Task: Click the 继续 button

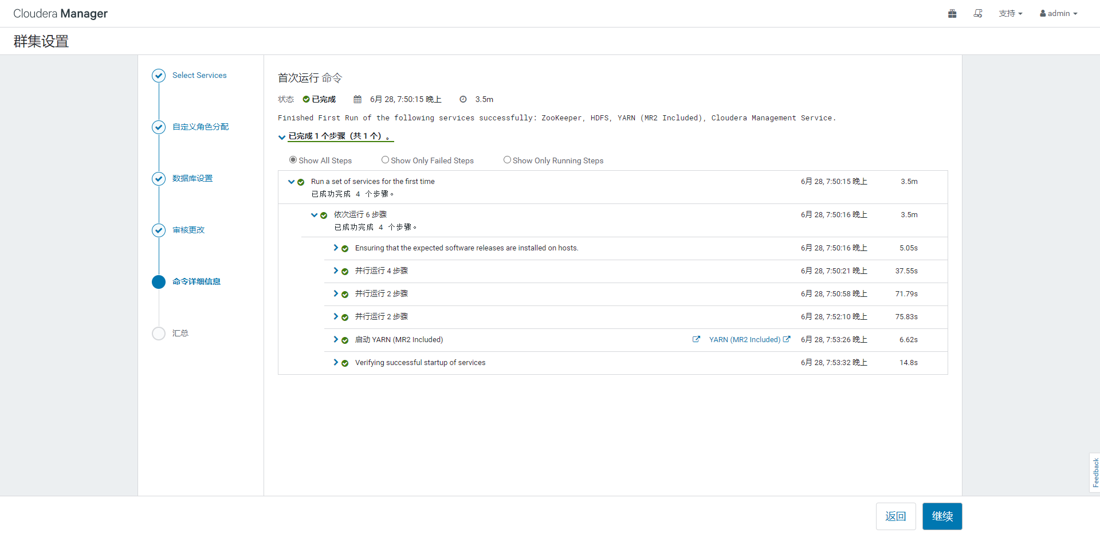Action: click(942, 516)
